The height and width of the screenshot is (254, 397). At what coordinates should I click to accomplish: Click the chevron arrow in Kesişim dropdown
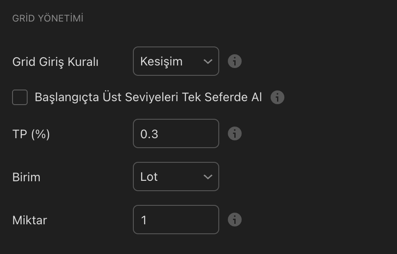tap(208, 62)
